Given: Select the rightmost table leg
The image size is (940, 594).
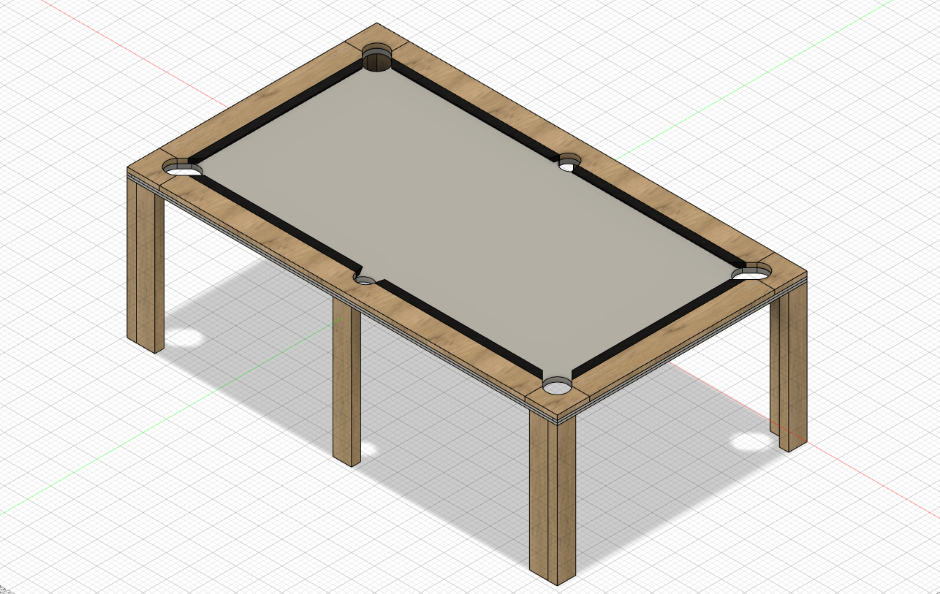Looking at the screenshot, I should [x=791, y=365].
